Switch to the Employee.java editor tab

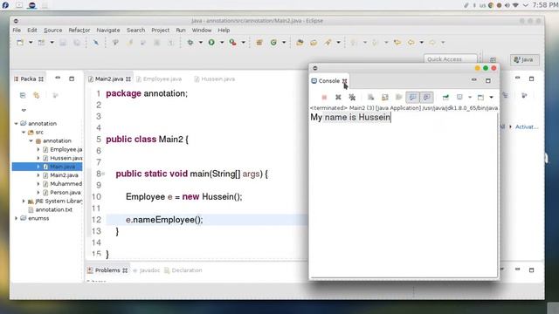pos(159,79)
